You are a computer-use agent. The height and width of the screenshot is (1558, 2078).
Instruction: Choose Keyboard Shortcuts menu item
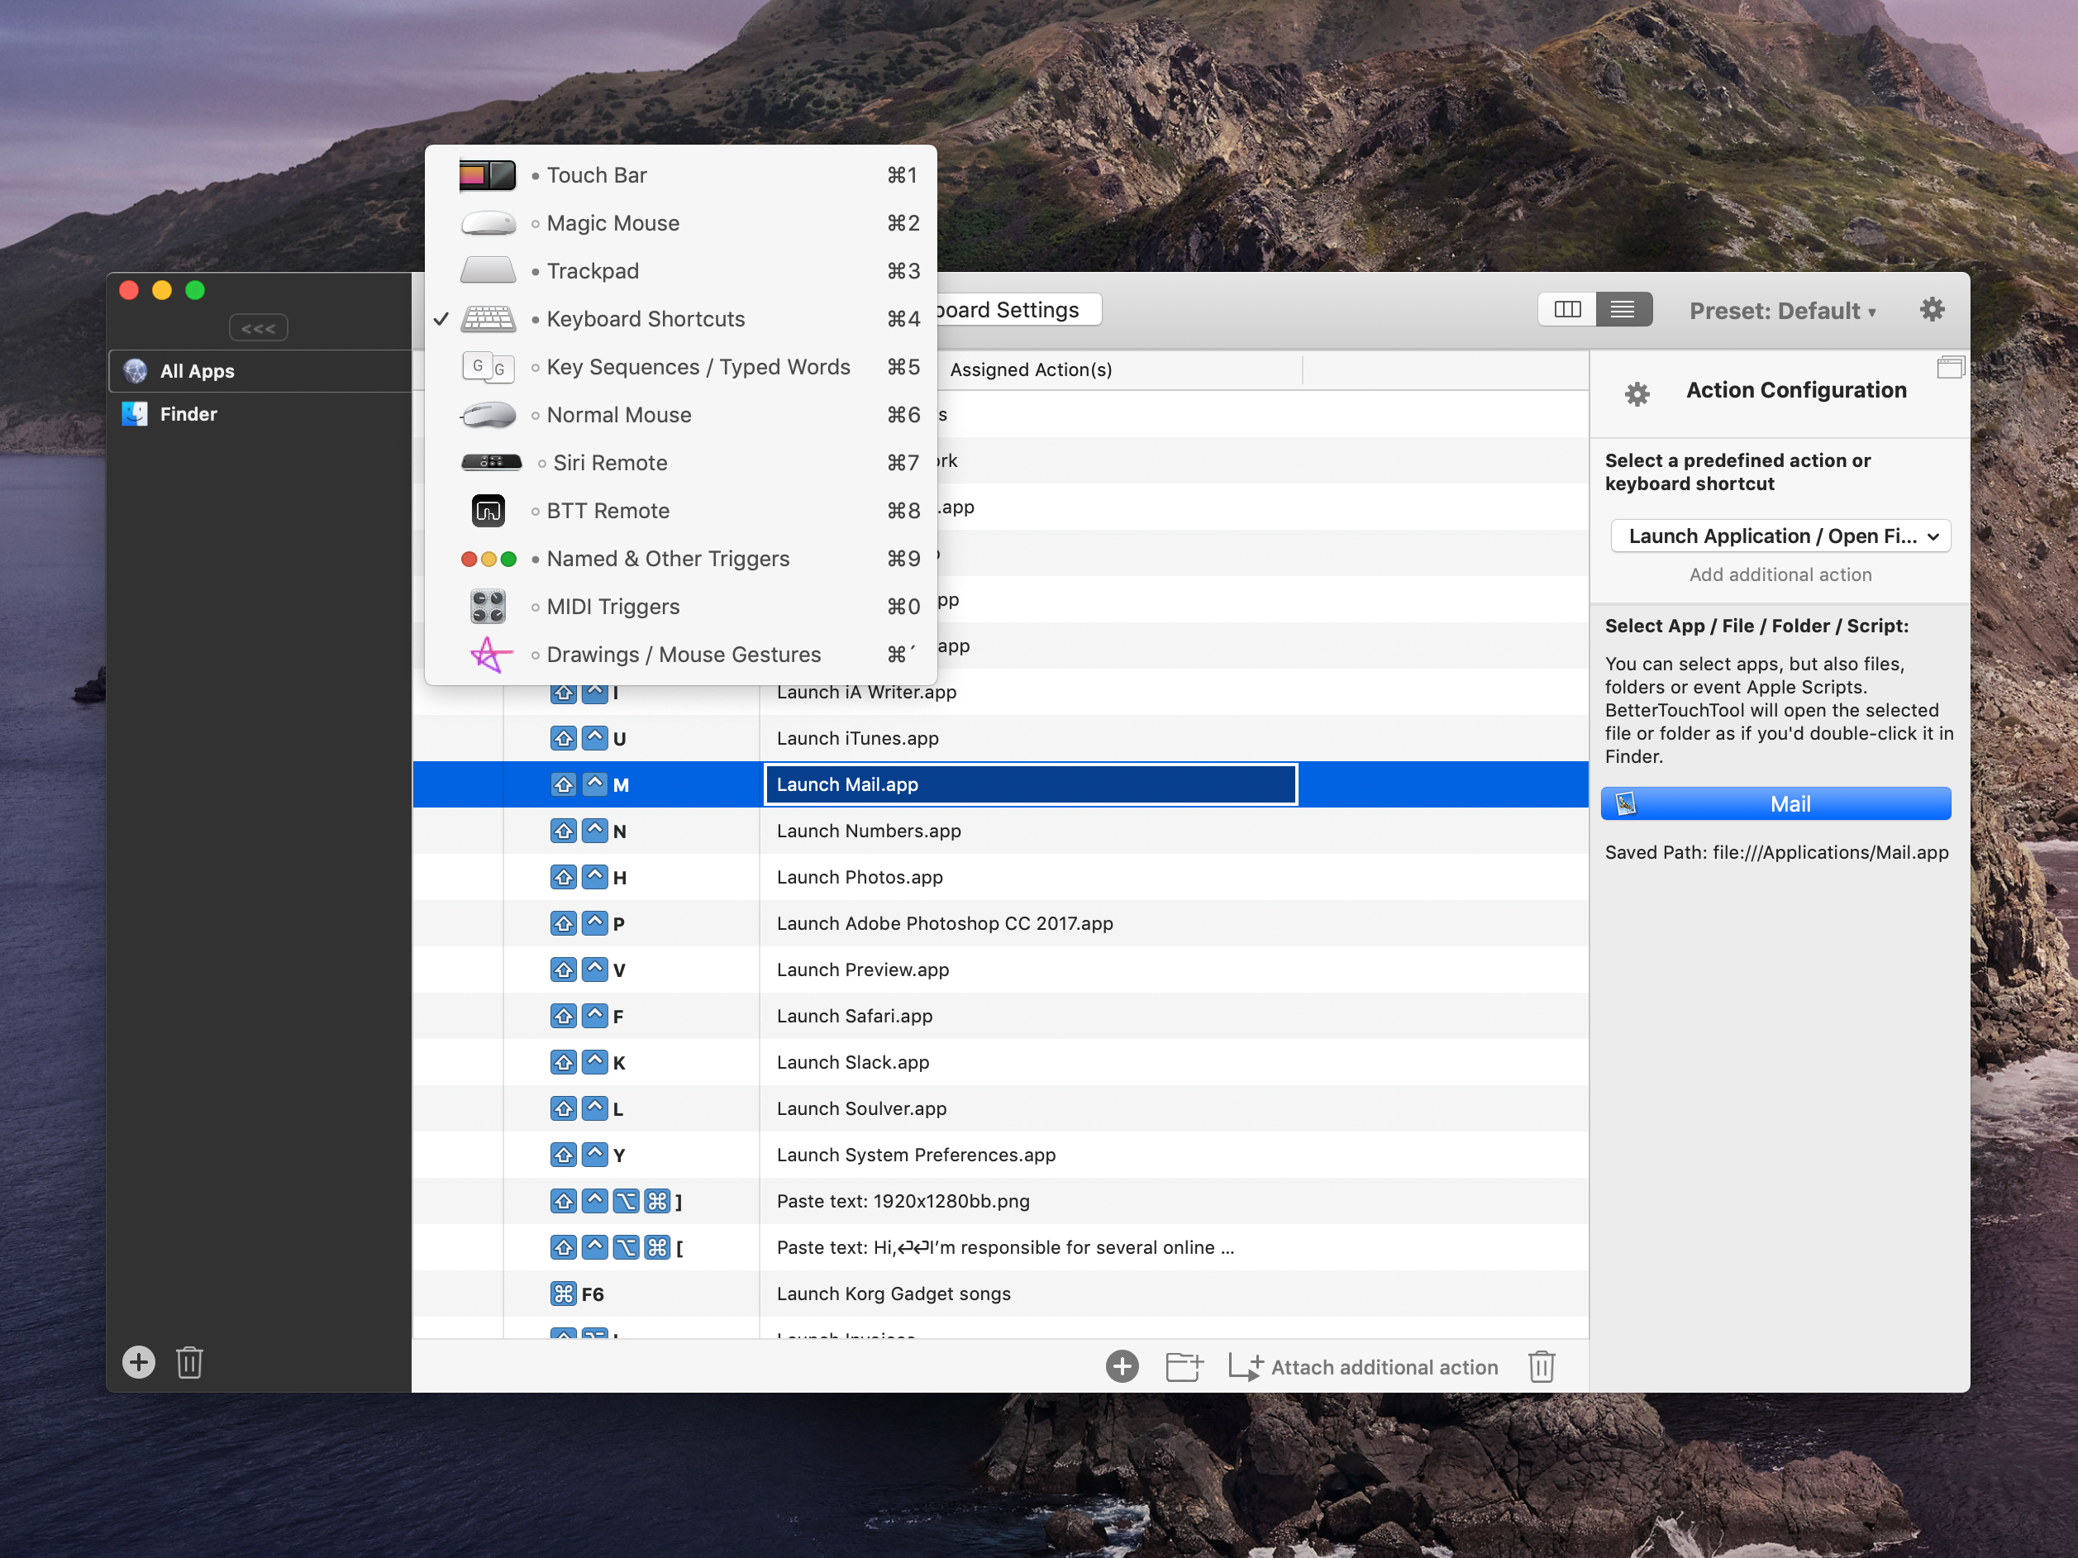point(680,319)
